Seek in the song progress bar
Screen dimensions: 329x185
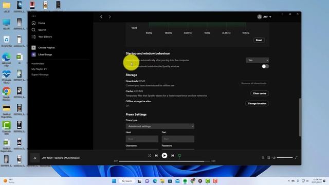164,161
